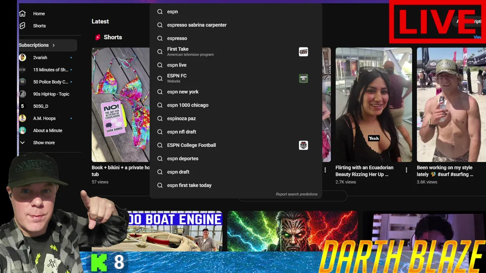Open the About a Minute subscription

(47, 130)
